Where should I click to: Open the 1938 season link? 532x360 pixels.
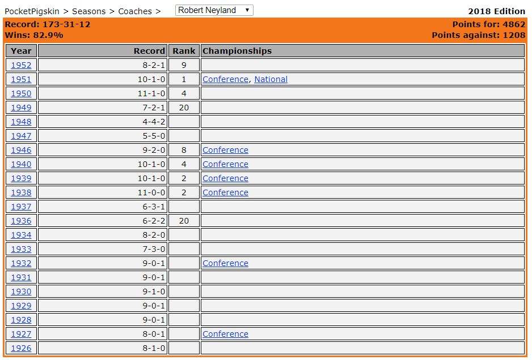(21, 192)
